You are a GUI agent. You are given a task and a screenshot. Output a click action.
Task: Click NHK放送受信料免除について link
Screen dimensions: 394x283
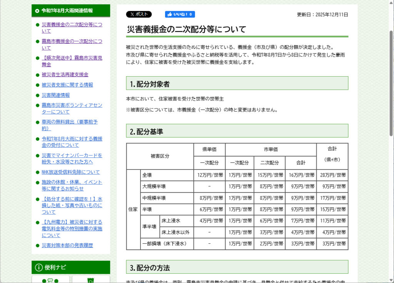pyautogui.click(x=70, y=172)
